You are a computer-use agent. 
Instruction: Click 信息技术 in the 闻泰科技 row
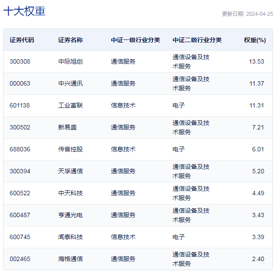click(x=123, y=237)
